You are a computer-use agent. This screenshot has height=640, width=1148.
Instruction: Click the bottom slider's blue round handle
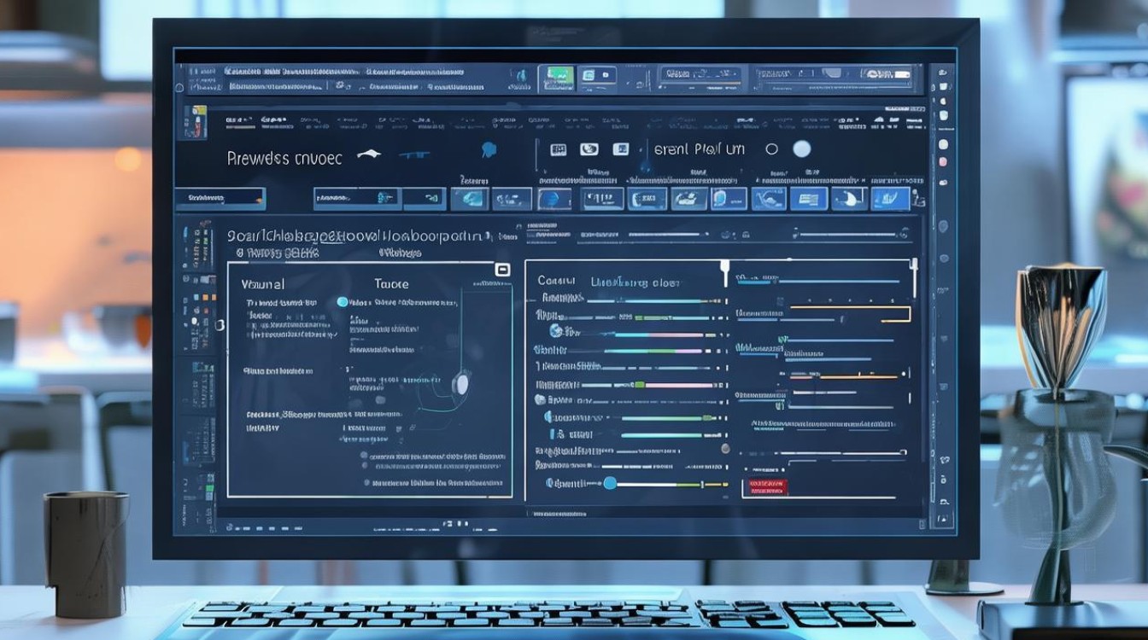[610, 484]
